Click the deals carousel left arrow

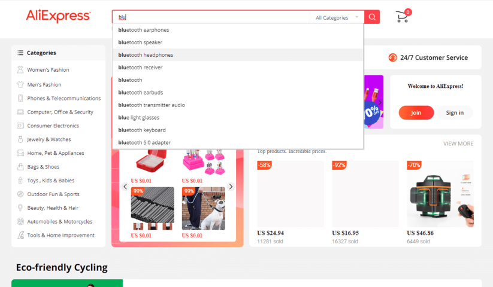125,187
